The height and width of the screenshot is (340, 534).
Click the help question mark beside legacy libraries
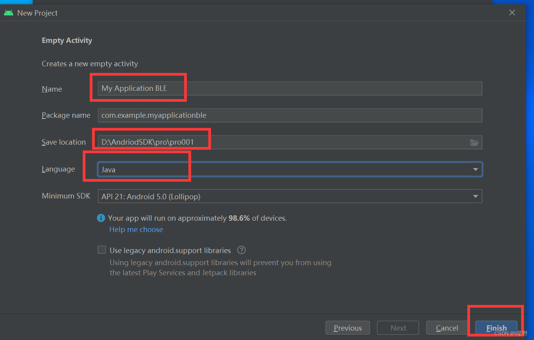tap(241, 250)
